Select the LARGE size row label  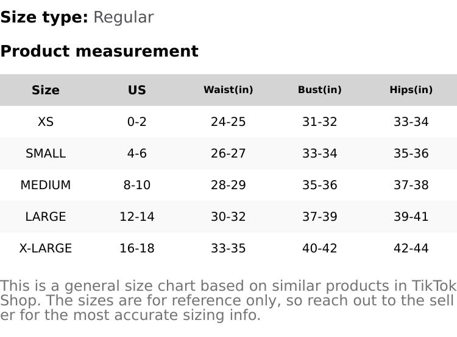coord(46,217)
